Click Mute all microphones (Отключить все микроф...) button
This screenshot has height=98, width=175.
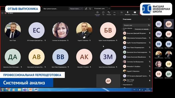[x=142, y=29]
